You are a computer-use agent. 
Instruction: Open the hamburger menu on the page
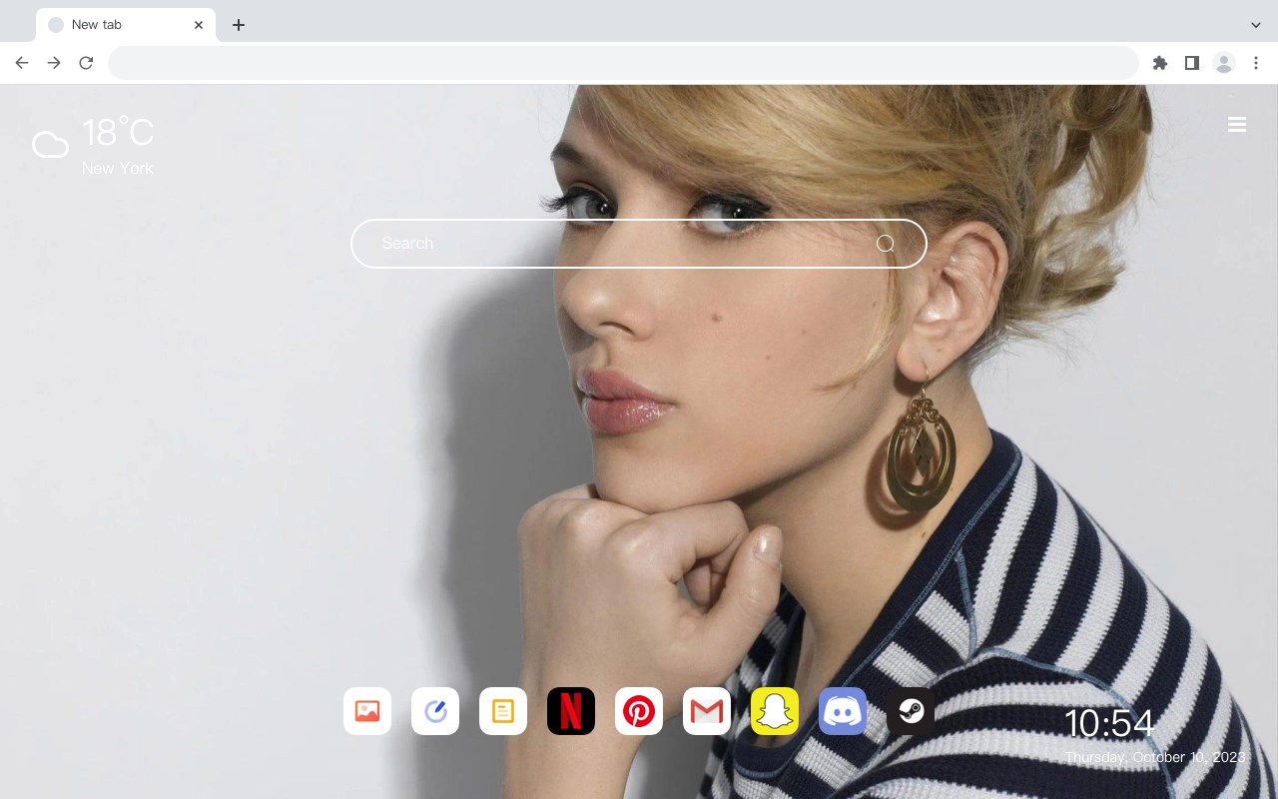coord(1237,125)
